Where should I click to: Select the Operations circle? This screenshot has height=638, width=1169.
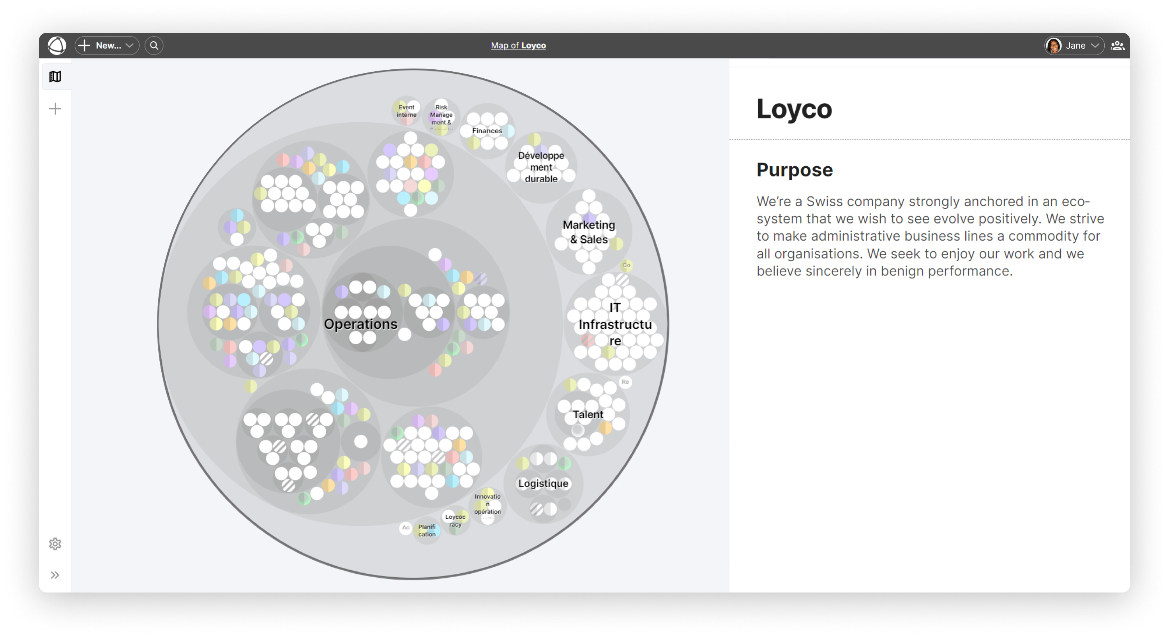pos(361,324)
